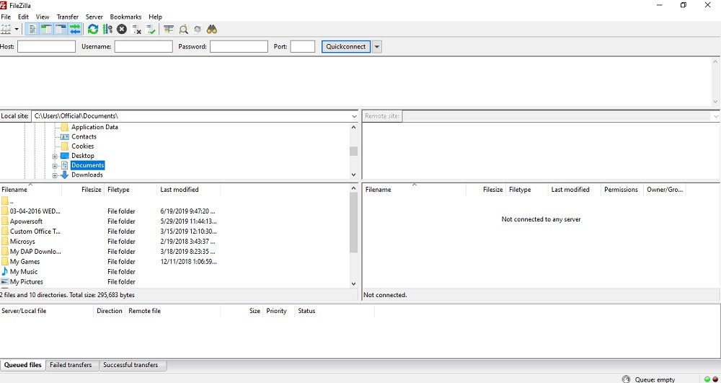Viewport: 721px width, 383px height.
Task: Toggle processing of the transfer queue
Action: point(107,30)
